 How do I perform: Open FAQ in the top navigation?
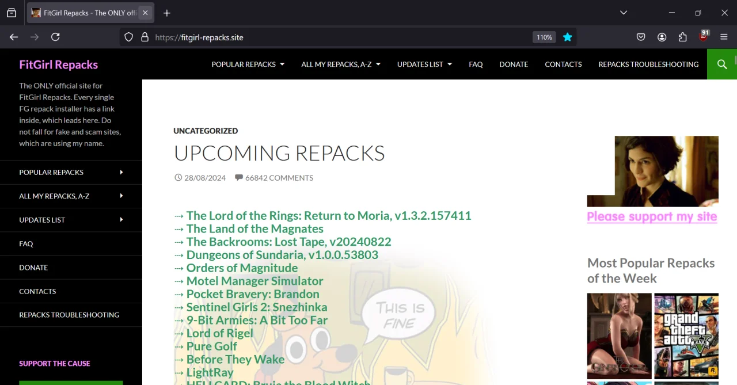pos(476,64)
